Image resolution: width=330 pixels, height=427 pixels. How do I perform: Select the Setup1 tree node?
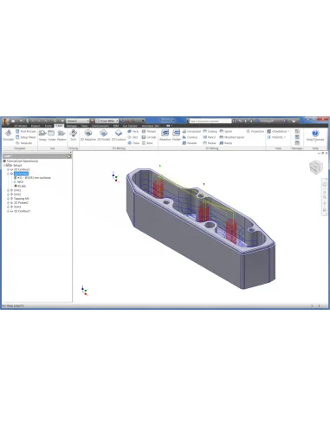(x=17, y=165)
